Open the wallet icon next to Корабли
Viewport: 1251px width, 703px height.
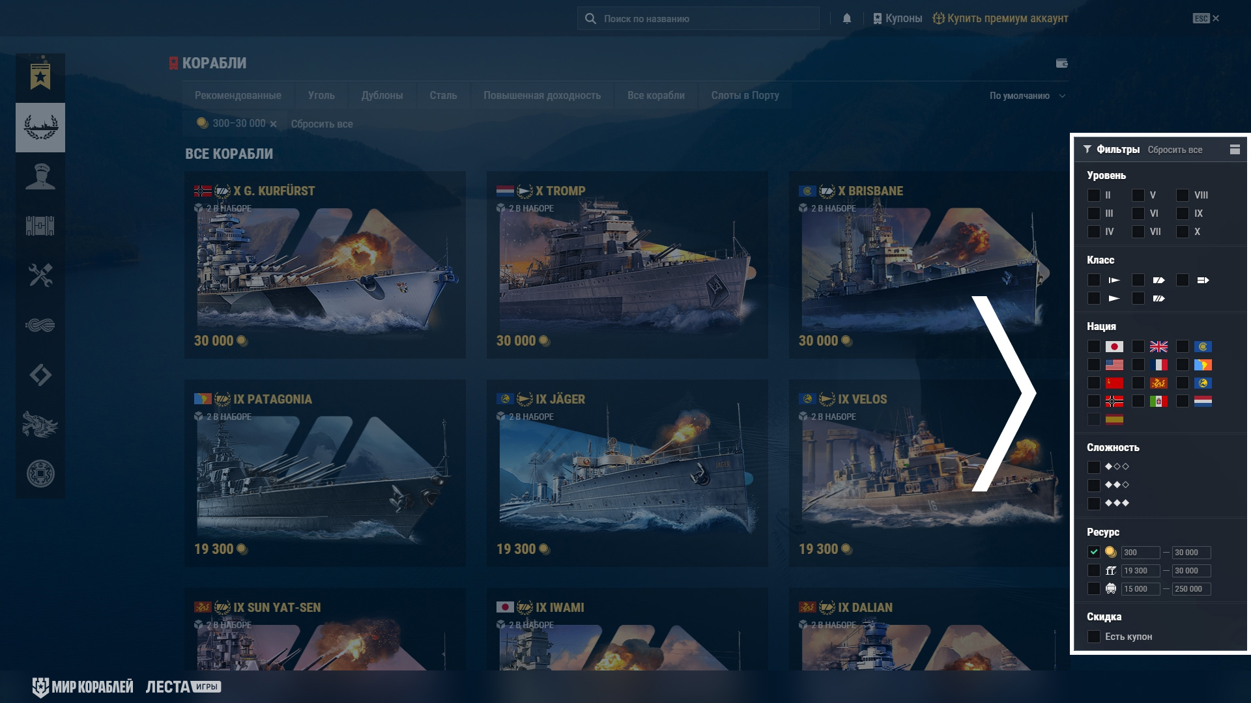coord(1061,63)
